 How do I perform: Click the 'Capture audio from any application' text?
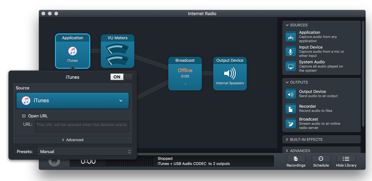click(318, 39)
